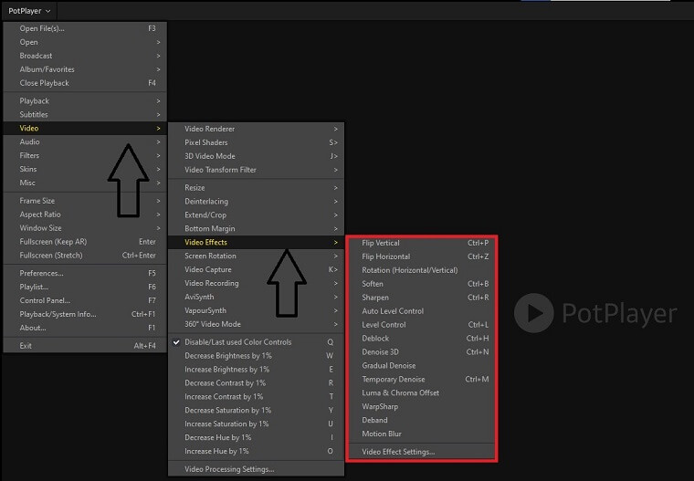Select Fullscreen (Stretch)
The width and height of the screenshot is (694, 481).
85,256
